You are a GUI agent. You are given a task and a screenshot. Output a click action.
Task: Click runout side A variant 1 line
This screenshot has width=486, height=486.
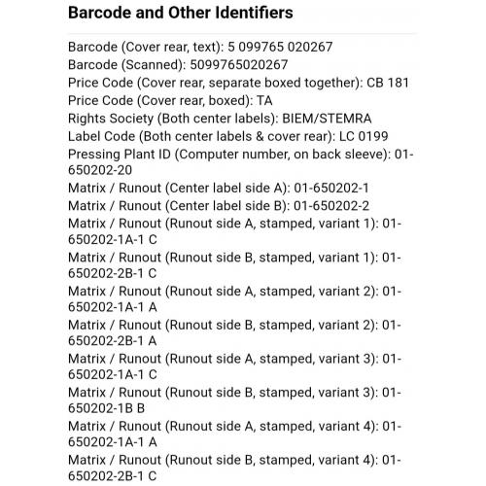click(x=235, y=231)
